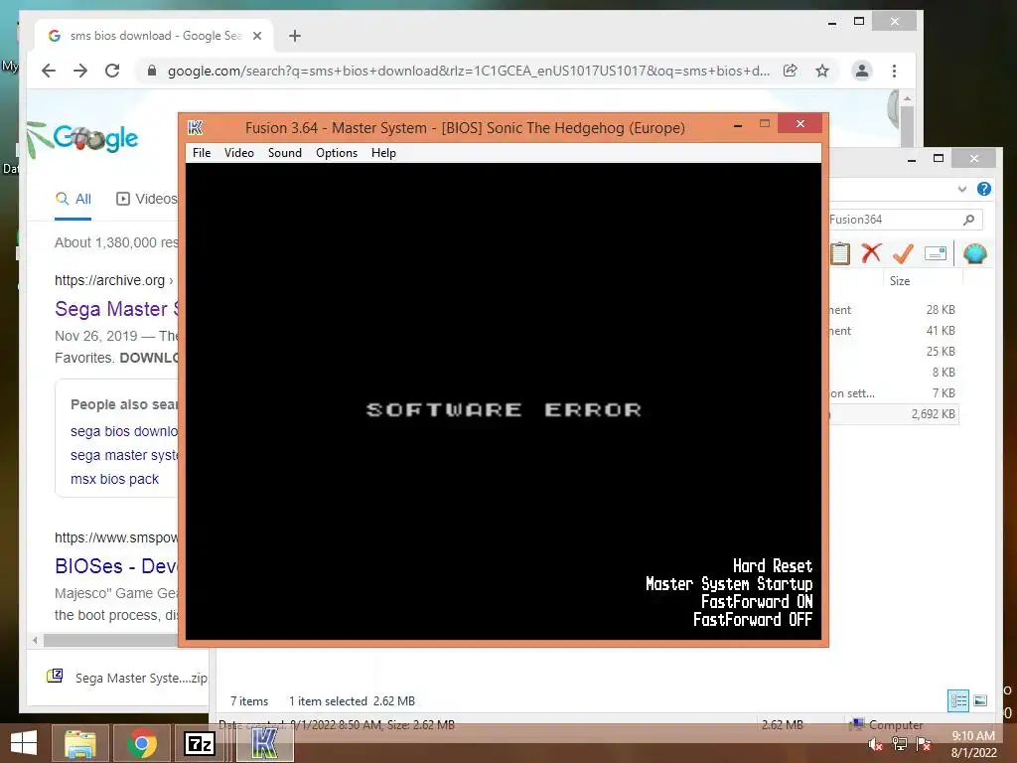Viewport: 1017px width, 763px height.
Task: Click the sega master system suggestion
Action: 124,455
